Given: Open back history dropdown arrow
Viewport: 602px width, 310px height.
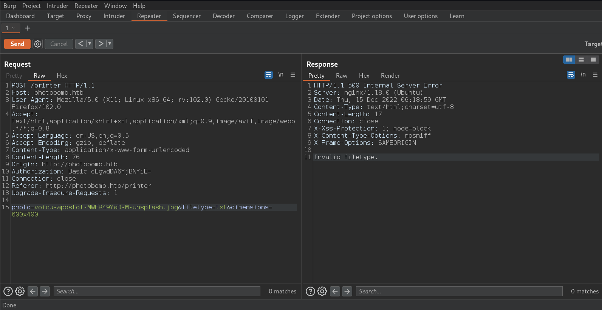Looking at the screenshot, I should coord(90,44).
